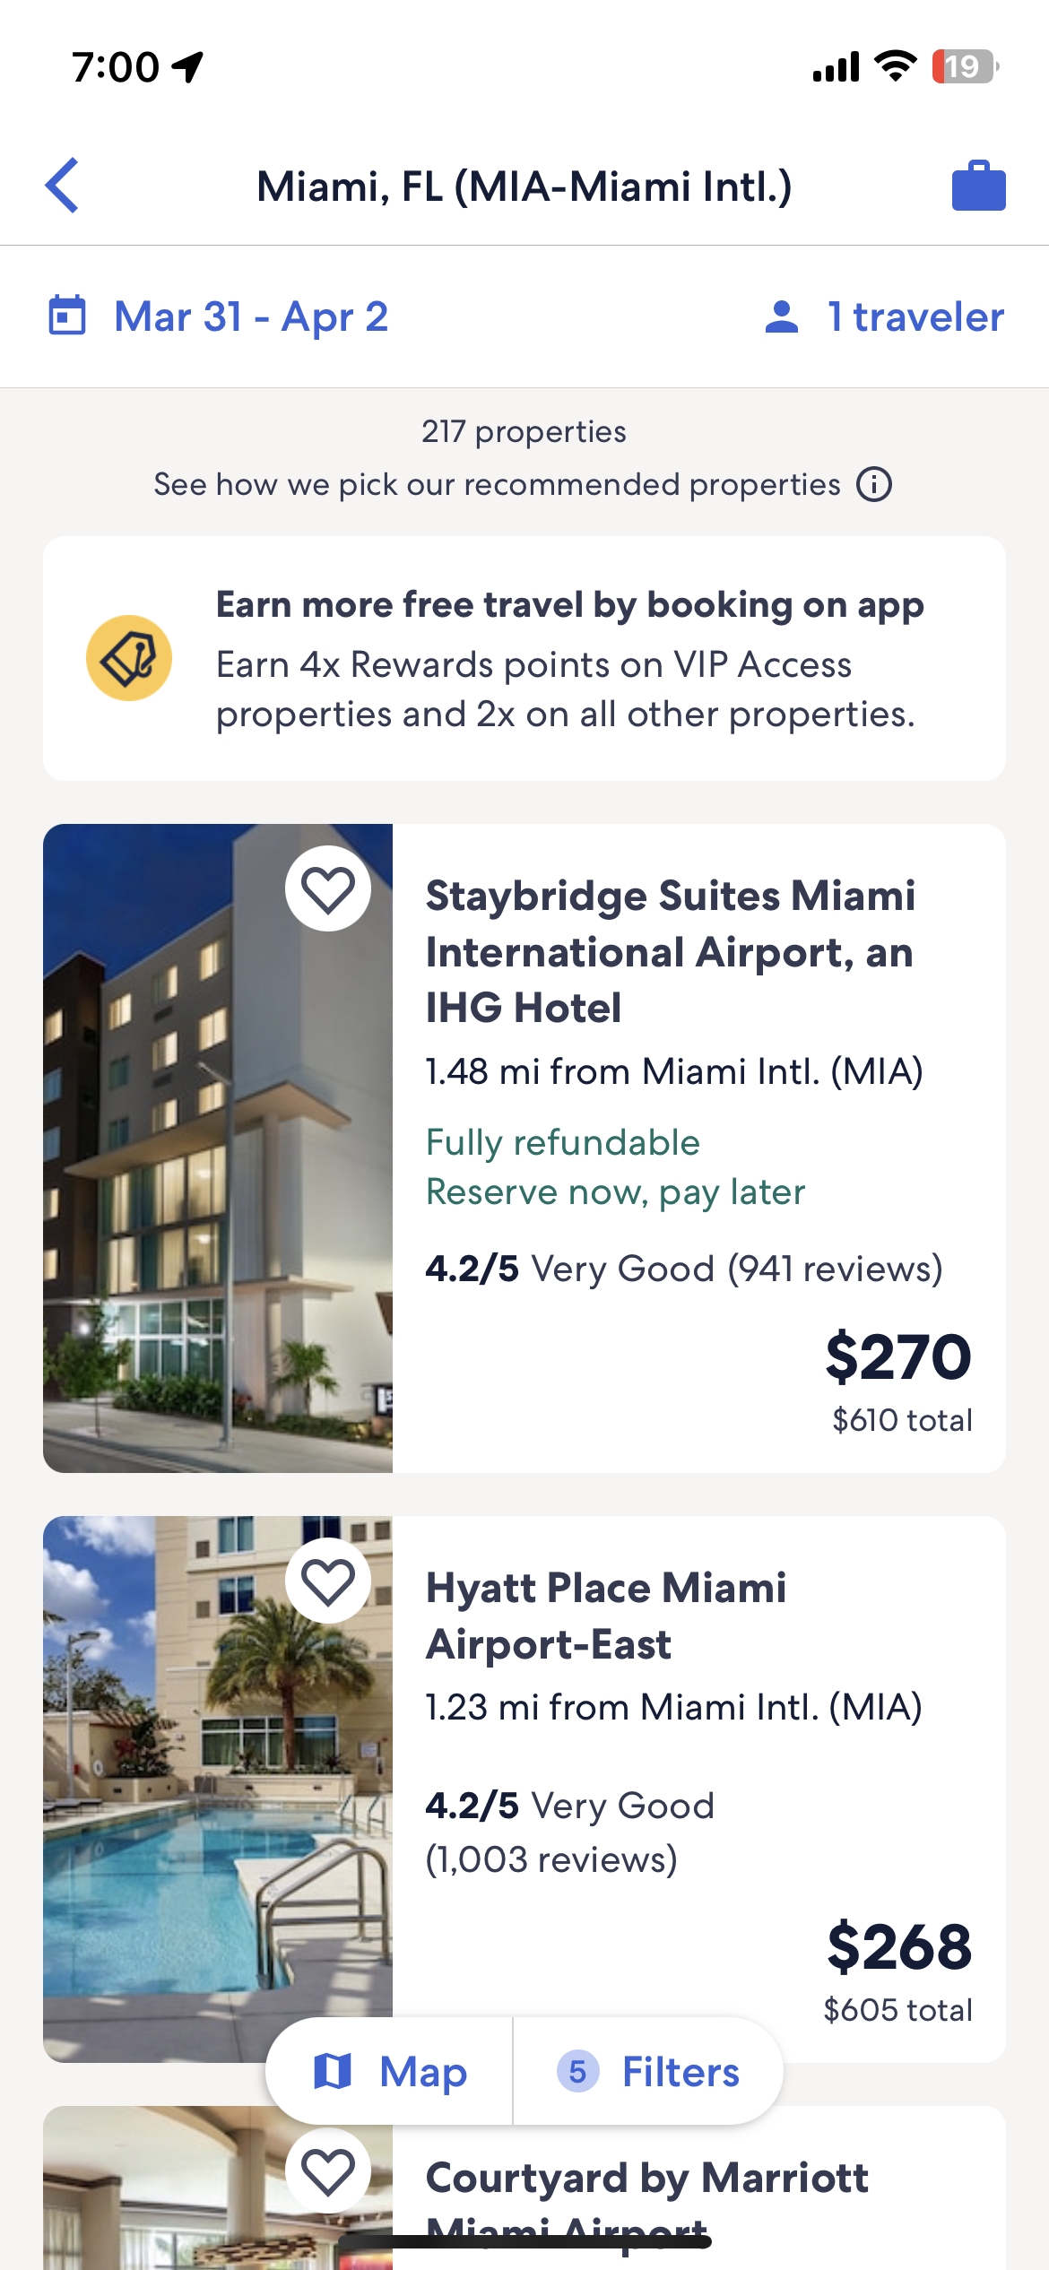
Task: Tap the map icon in the floating bar
Action: [x=333, y=2072]
